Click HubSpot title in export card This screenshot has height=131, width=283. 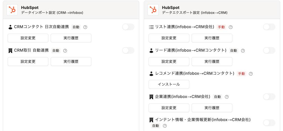point(170,8)
